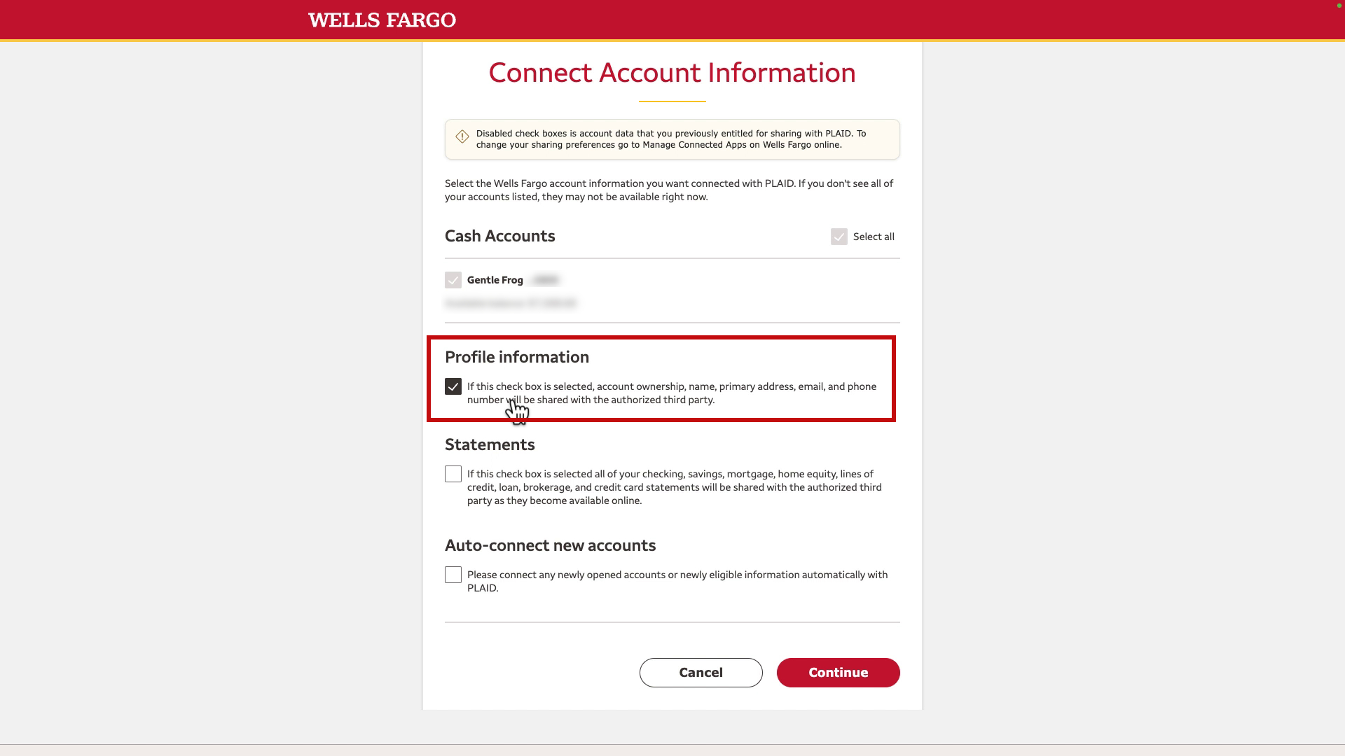This screenshot has width=1345, height=756.
Task: Click the blurred available balance text
Action: click(511, 303)
